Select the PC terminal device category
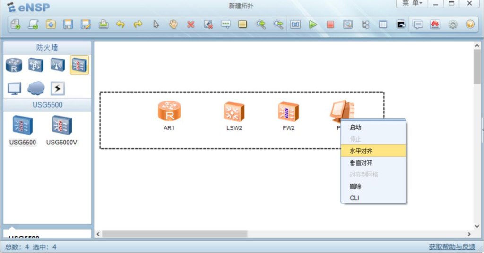This screenshot has width=484, height=253. point(14,89)
